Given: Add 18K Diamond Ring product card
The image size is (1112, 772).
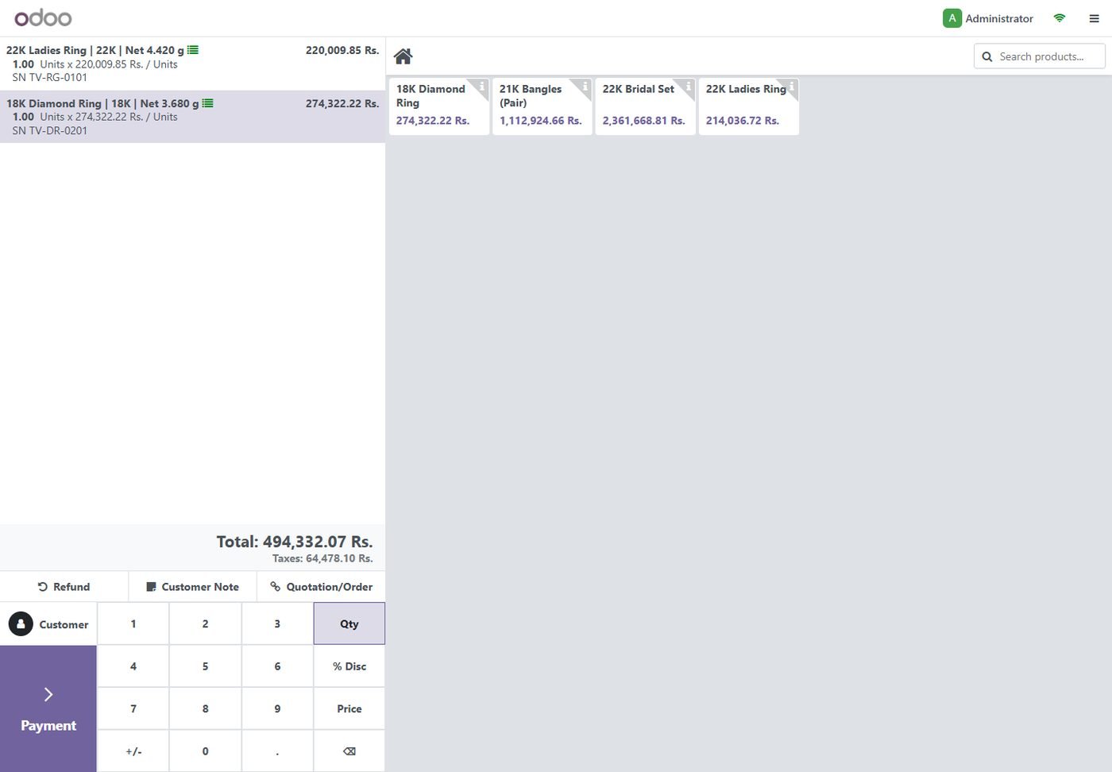Looking at the screenshot, I should (438, 106).
